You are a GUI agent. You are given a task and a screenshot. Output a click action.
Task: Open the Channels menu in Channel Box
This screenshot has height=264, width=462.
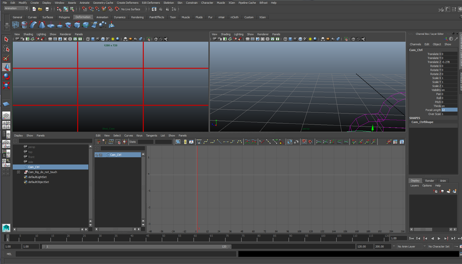(416, 45)
